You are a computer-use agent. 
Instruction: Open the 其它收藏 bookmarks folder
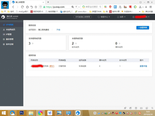[148, 11]
